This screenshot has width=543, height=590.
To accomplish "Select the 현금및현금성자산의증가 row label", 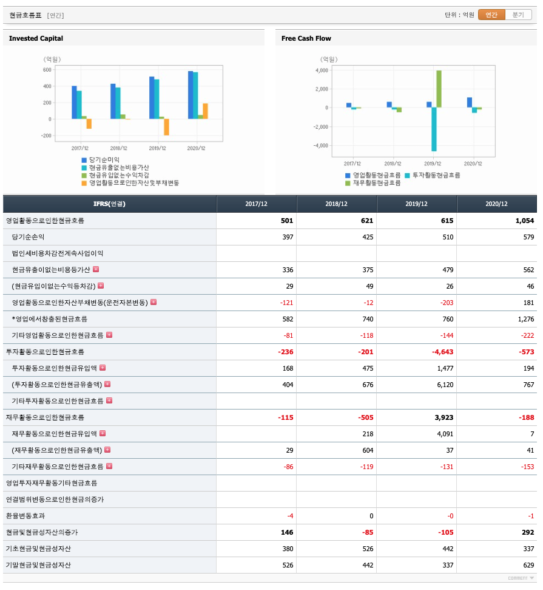I will pyautogui.click(x=42, y=532).
